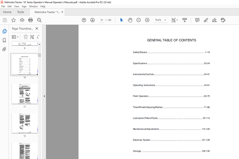Add a comment sticky note
Viewport: 239px width, 159px height.
pos(197,20)
